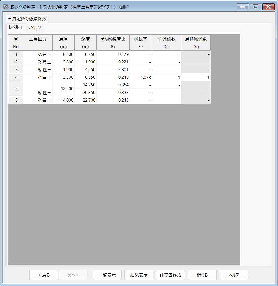The width and height of the screenshot is (278, 286).
Task: Minimize the window
Action: point(242,7)
